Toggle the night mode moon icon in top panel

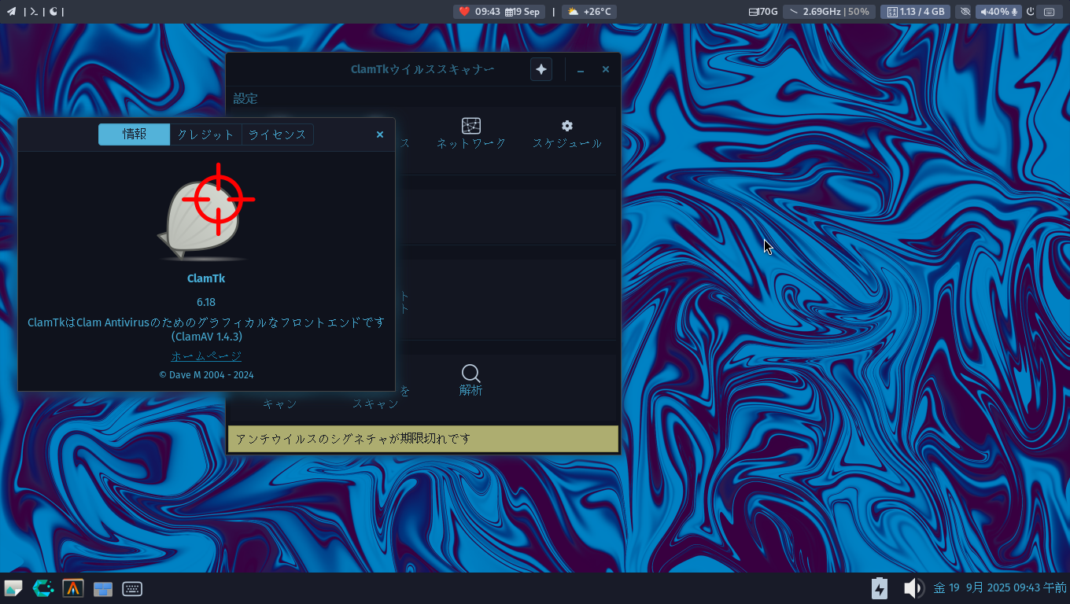click(53, 12)
